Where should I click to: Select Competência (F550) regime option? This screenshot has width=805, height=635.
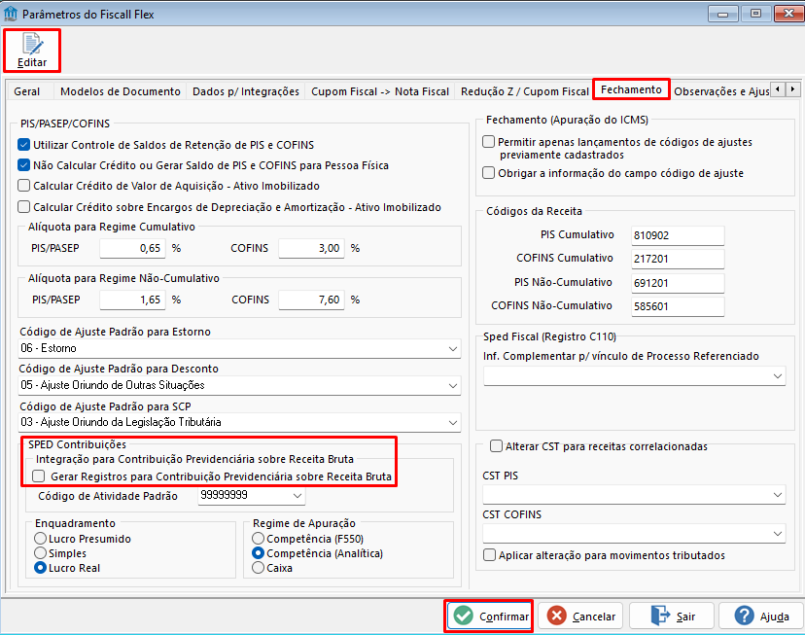(x=259, y=539)
